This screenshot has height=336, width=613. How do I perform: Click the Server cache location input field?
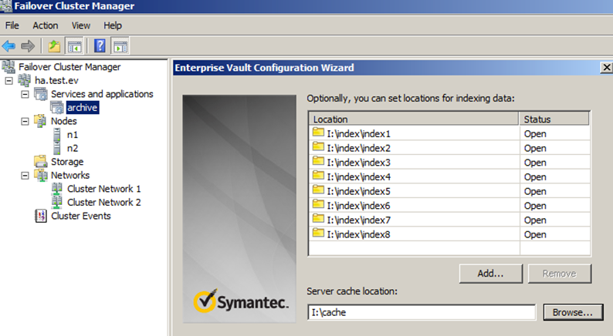[x=422, y=312]
